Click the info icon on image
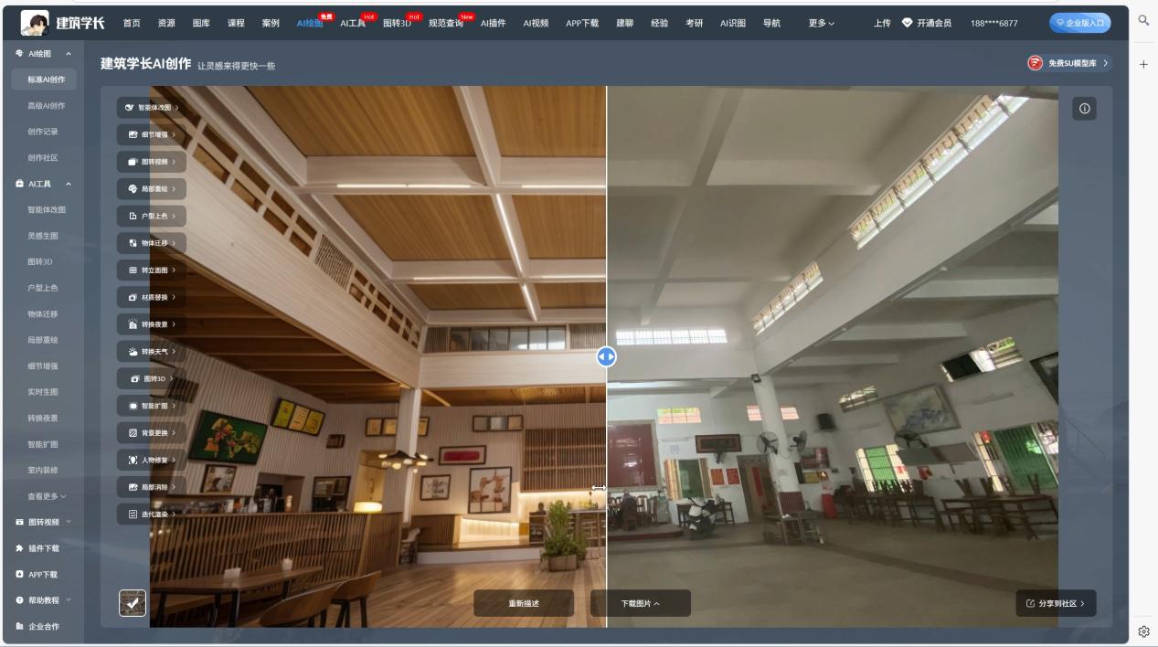This screenshot has height=647, width=1158. pos(1084,109)
